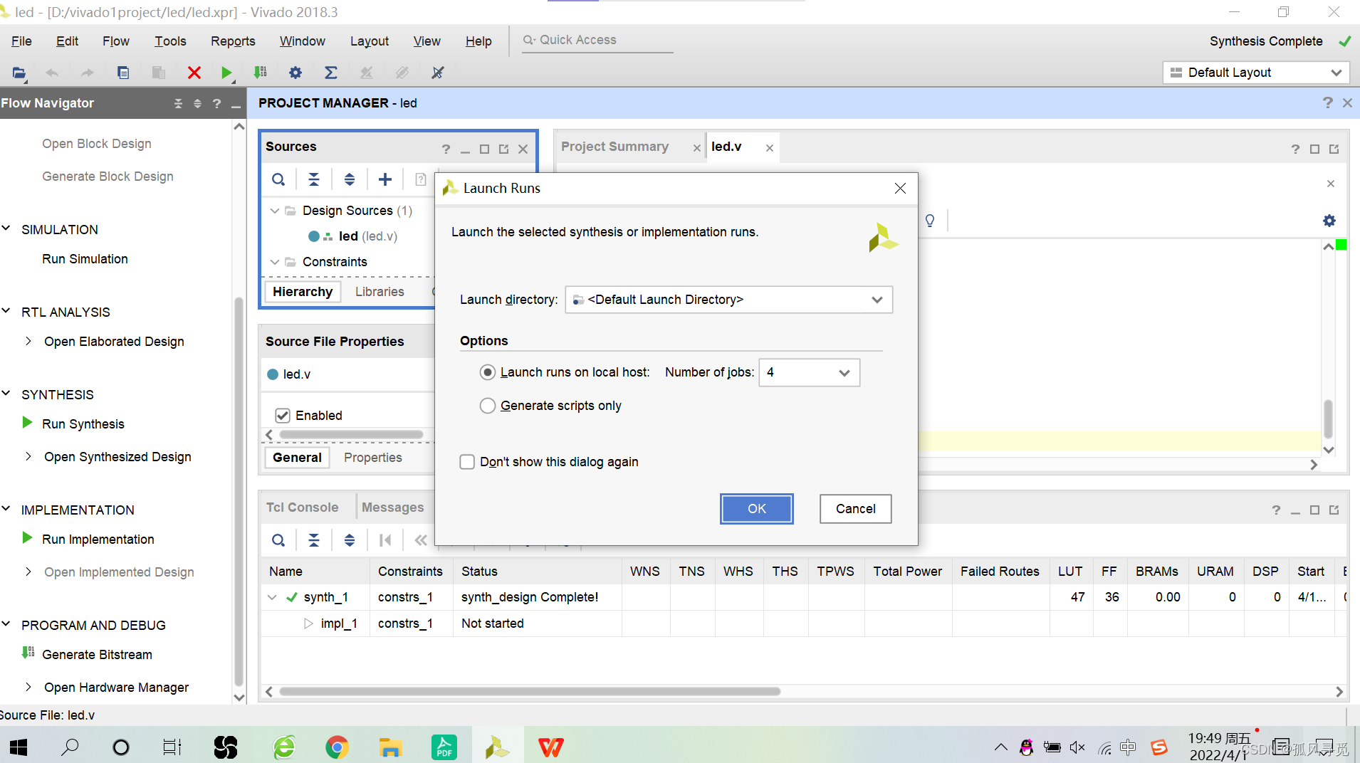This screenshot has width=1360, height=763.
Task: Click the red Delete X toolbar icon
Action: [x=194, y=73]
